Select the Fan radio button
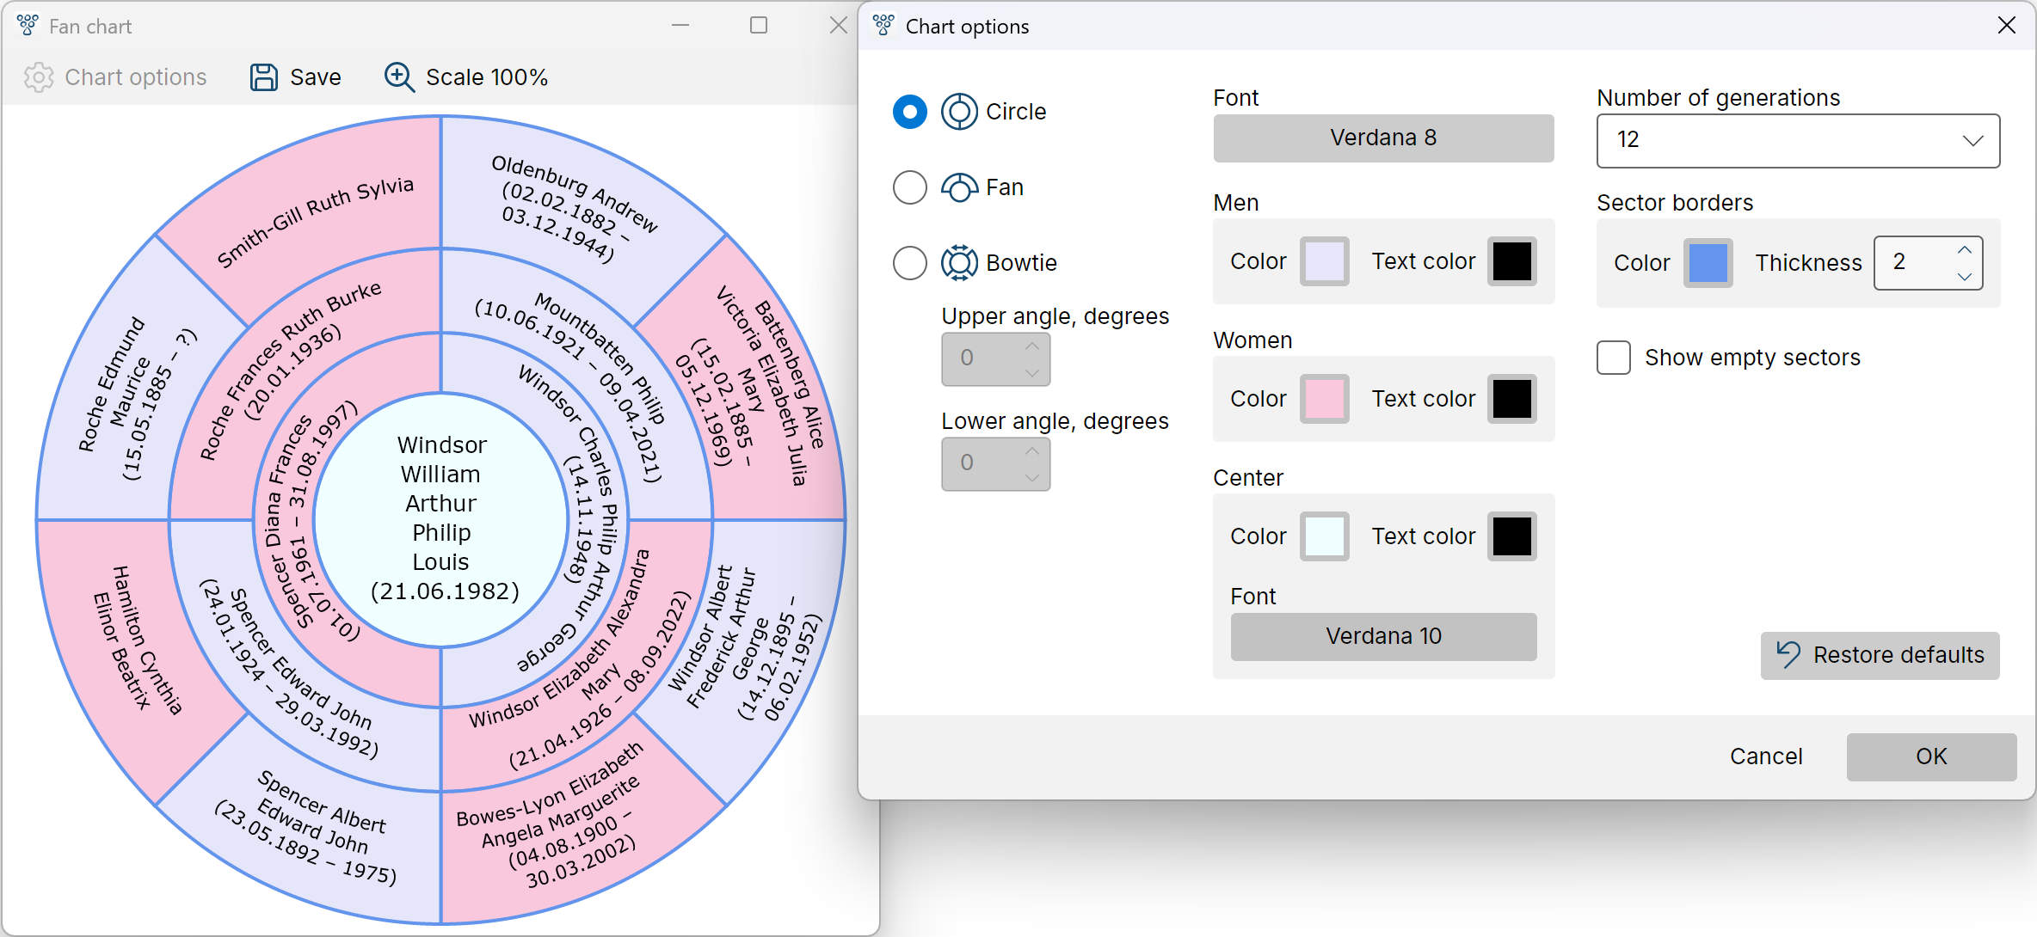Image resolution: width=2037 pixels, height=937 pixels. coord(910,187)
